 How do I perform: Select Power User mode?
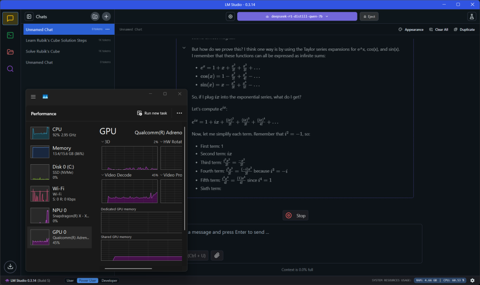87,280
